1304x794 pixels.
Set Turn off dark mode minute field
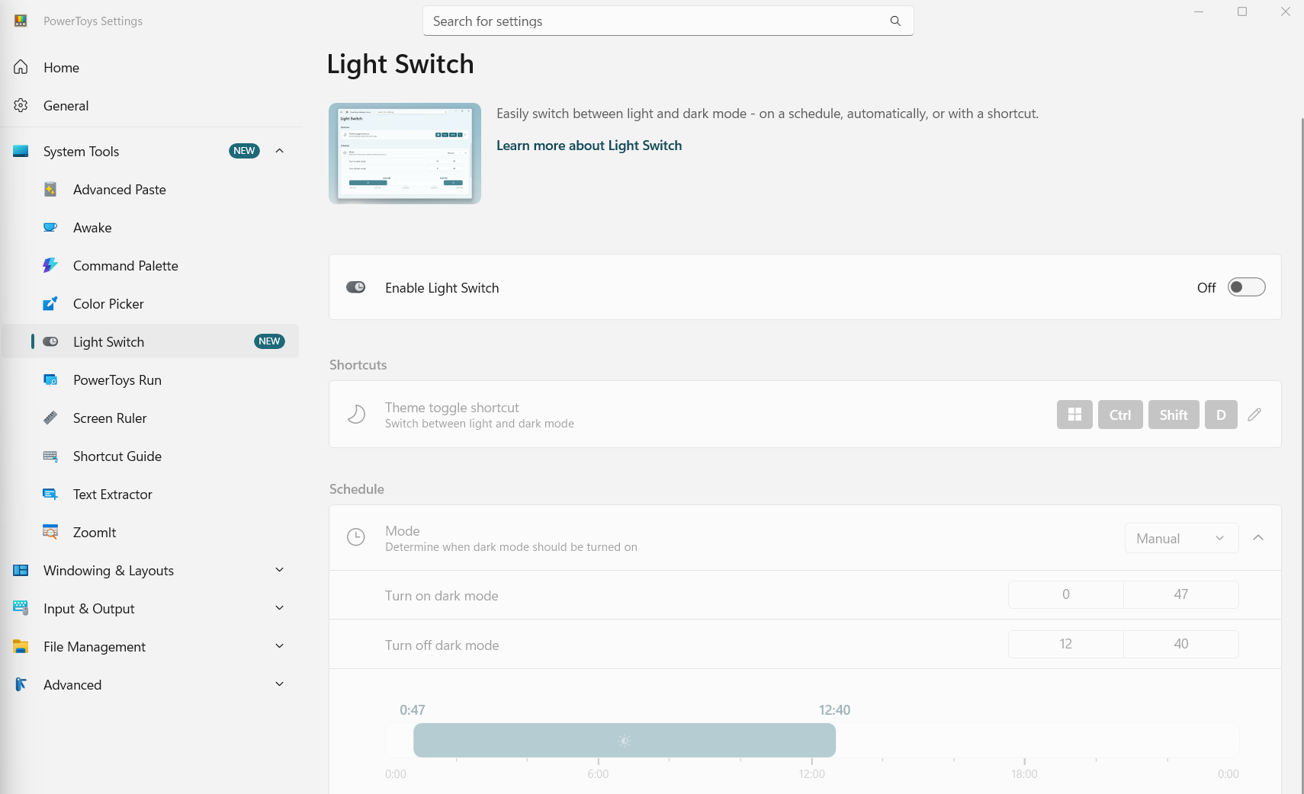pyautogui.click(x=1181, y=644)
